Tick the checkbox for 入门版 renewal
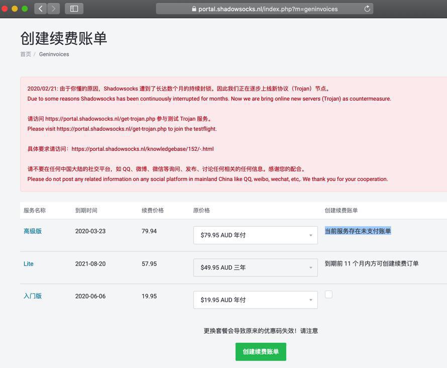This screenshot has height=368, width=447. click(x=328, y=295)
